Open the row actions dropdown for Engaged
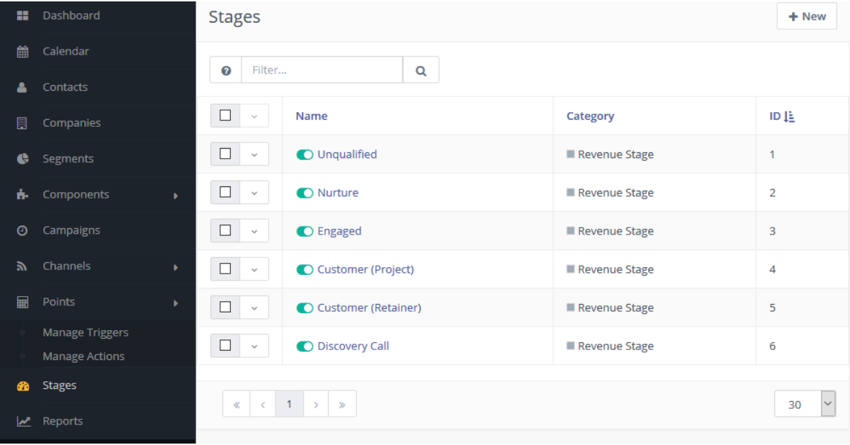The image size is (850, 445). (254, 231)
